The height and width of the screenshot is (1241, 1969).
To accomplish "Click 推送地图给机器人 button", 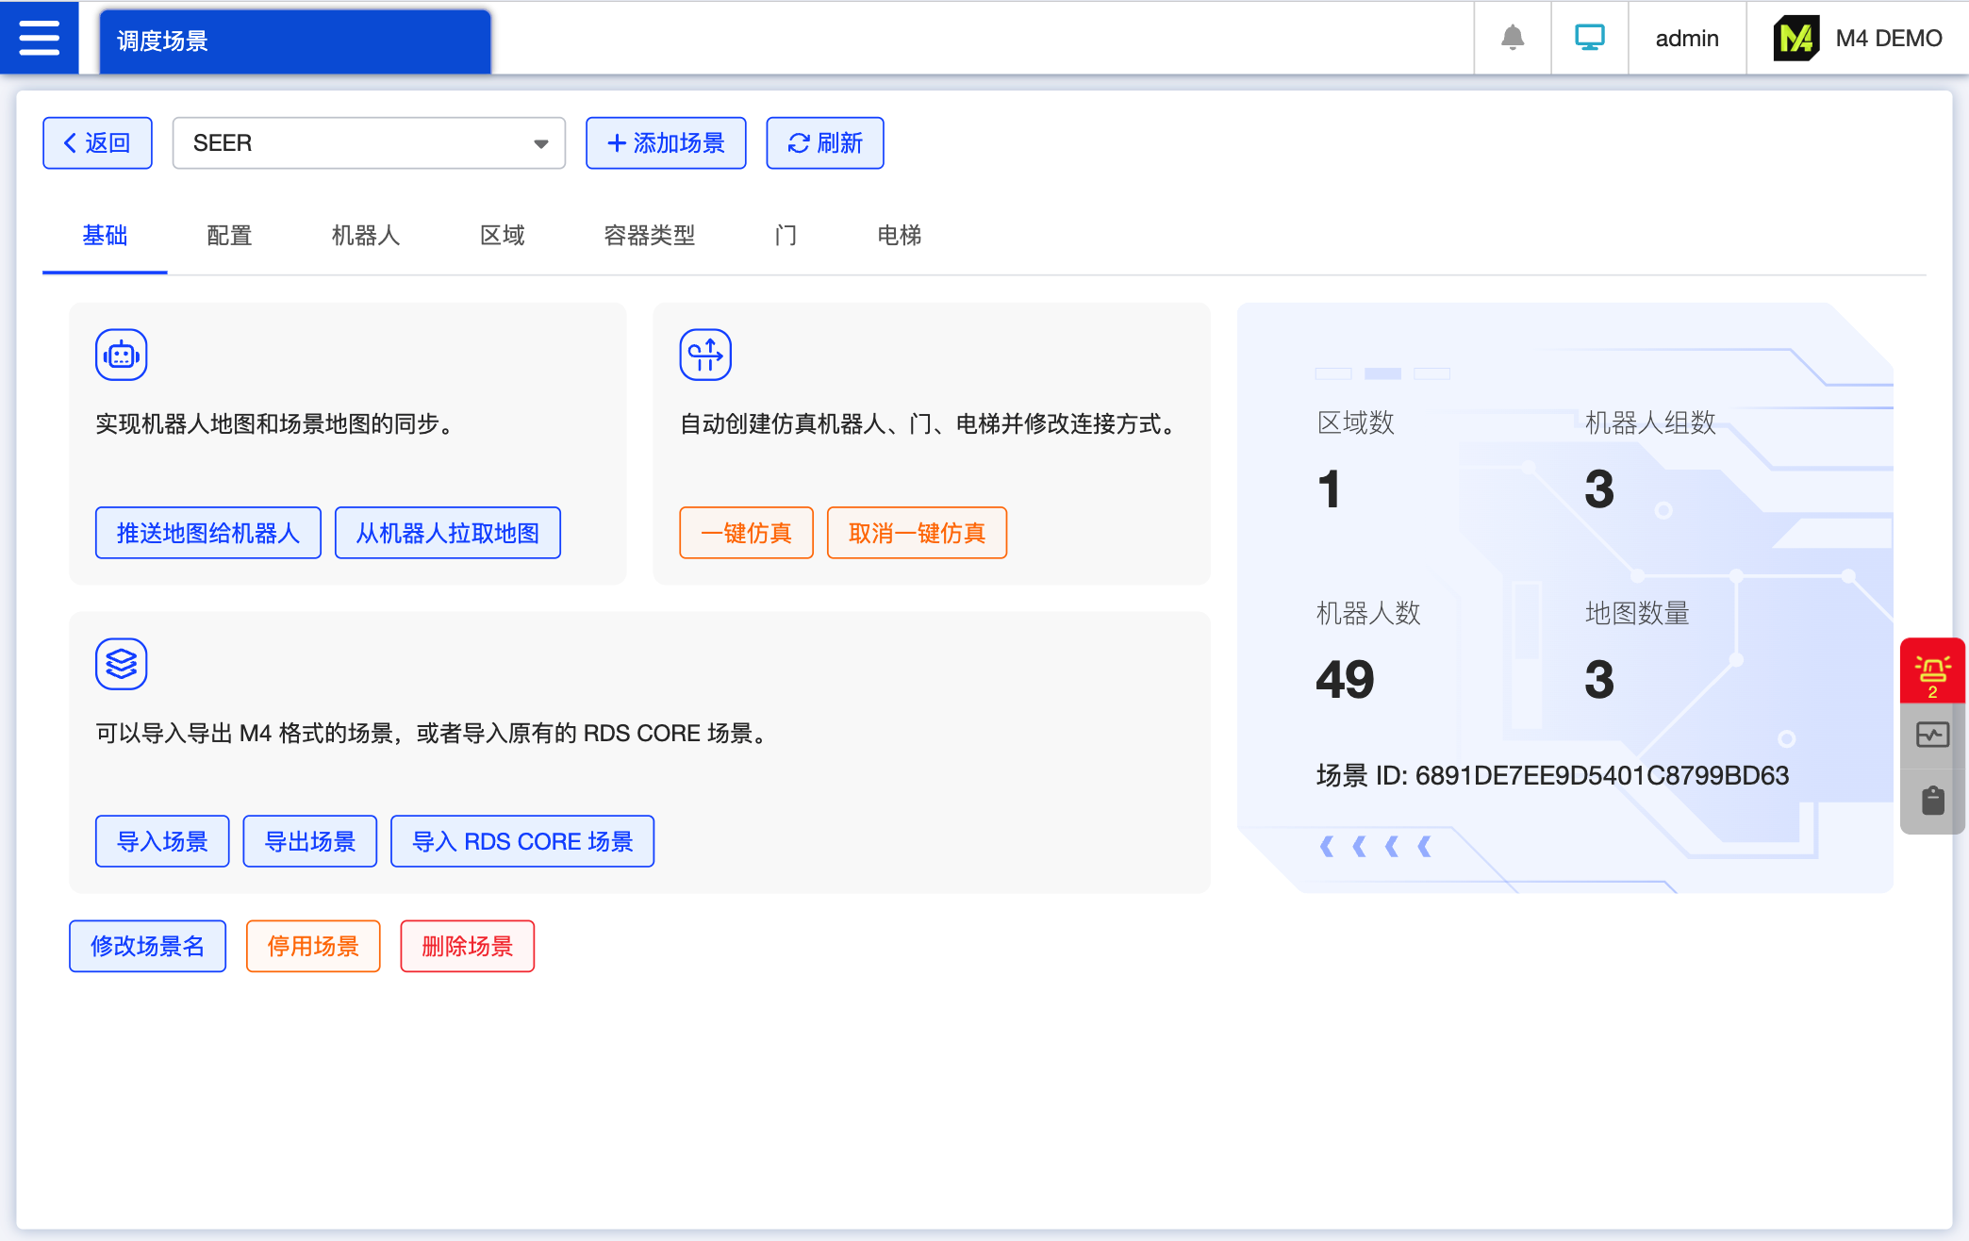I will coord(207,533).
